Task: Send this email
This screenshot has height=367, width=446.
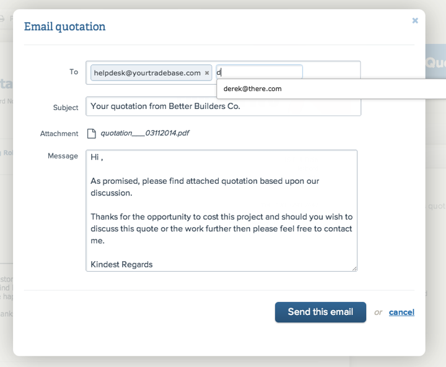Action: click(x=320, y=312)
